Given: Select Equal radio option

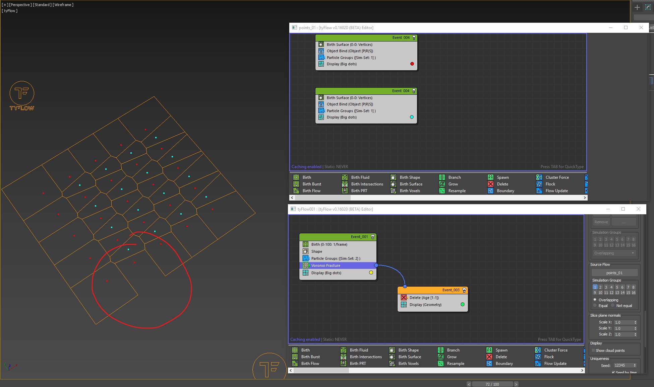Looking at the screenshot, I should pyautogui.click(x=595, y=305).
